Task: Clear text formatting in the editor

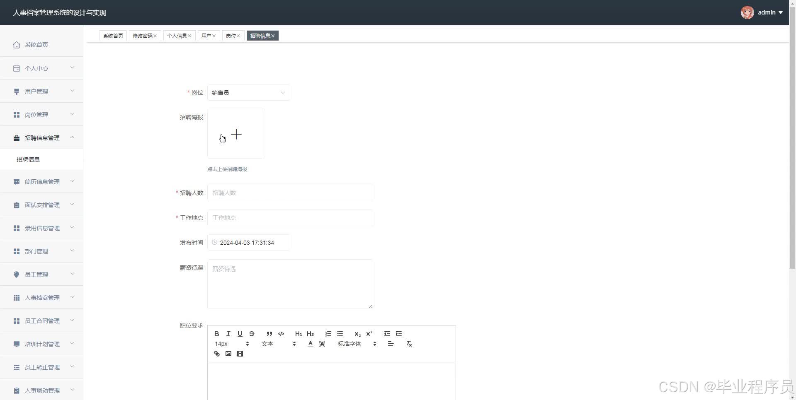Action: pyautogui.click(x=409, y=344)
